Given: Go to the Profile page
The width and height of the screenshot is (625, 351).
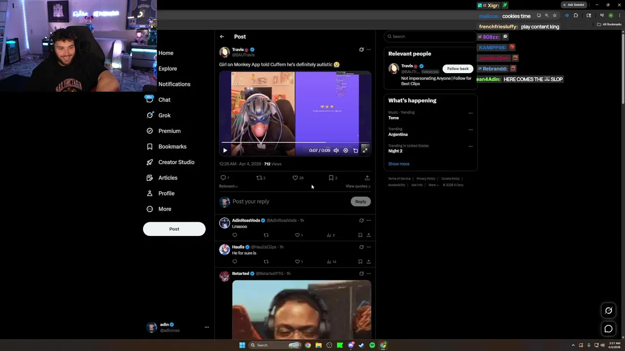Looking at the screenshot, I should coord(160,193).
